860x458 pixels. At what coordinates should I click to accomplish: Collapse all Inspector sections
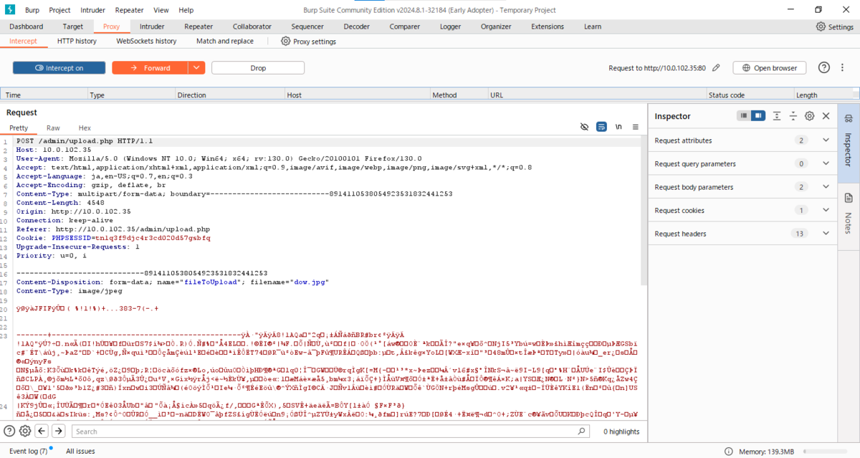pyautogui.click(x=793, y=116)
